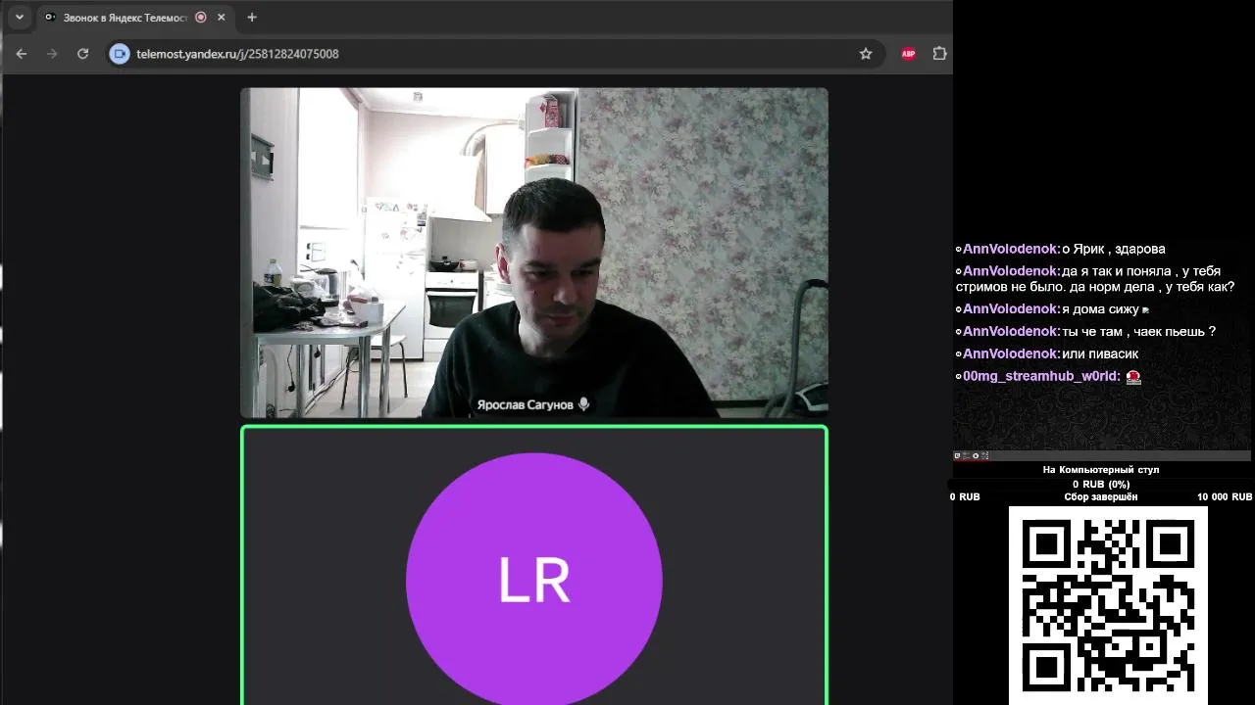Viewport: 1255px width, 705px height.
Task: Click the recording indicator on the tab
Action: coord(201,17)
